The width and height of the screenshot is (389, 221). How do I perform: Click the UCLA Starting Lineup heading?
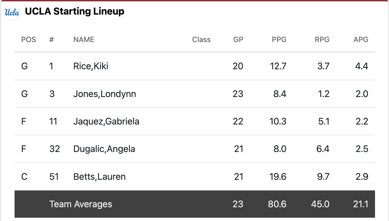(75, 12)
